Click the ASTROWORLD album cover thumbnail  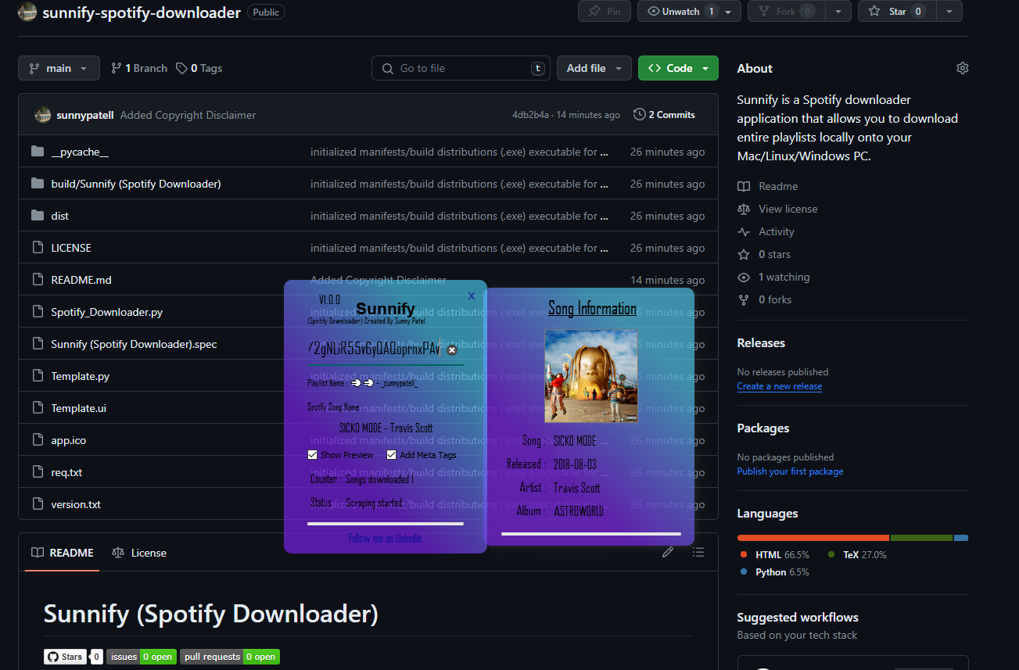pos(590,375)
